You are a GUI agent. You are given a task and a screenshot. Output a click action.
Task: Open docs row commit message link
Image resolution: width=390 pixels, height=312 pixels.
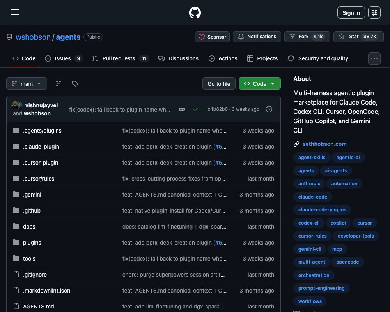coord(174,227)
